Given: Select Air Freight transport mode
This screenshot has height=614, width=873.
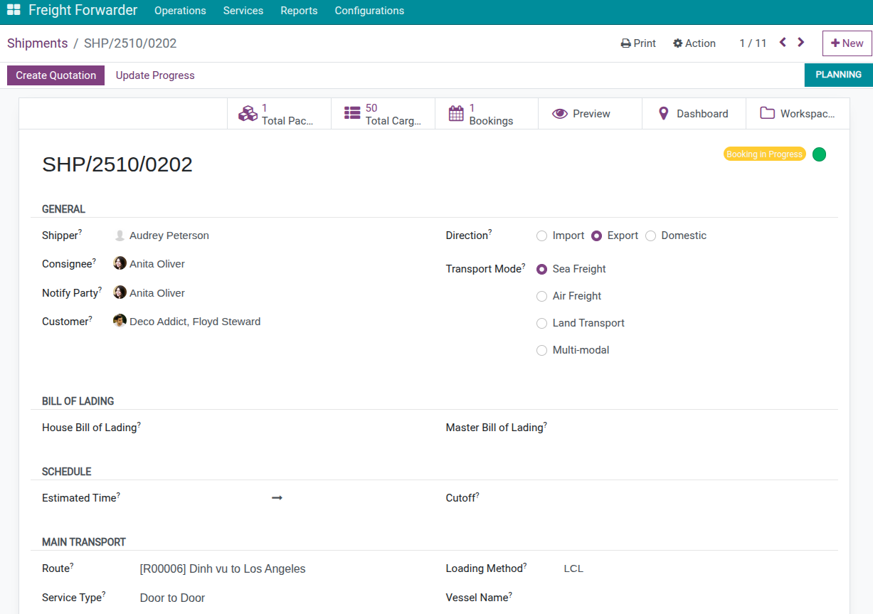Looking at the screenshot, I should (542, 297).
